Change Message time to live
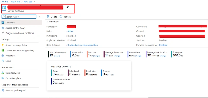The width and height of the screenshot is (208, 98). click(x=117, y=56)
